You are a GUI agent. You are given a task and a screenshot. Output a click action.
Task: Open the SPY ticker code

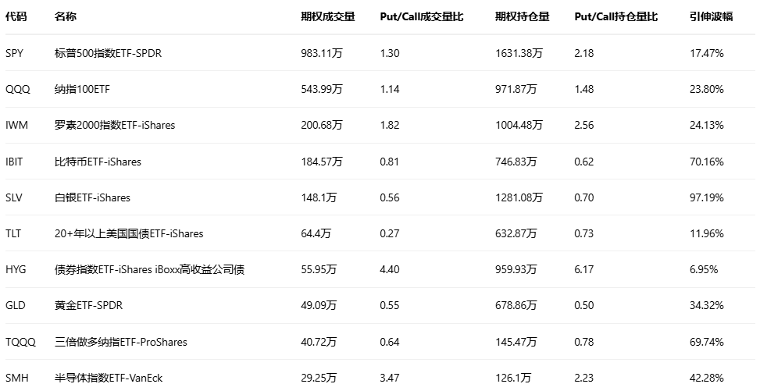[14, 53]
